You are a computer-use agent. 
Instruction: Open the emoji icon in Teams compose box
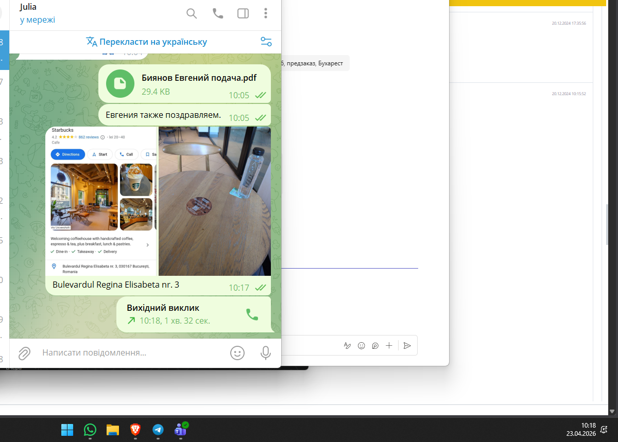tap(362, 346)
